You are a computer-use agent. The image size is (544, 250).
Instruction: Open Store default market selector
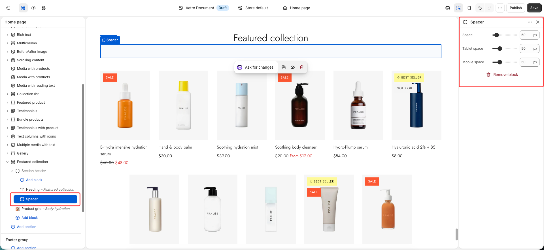click(253, 8)
